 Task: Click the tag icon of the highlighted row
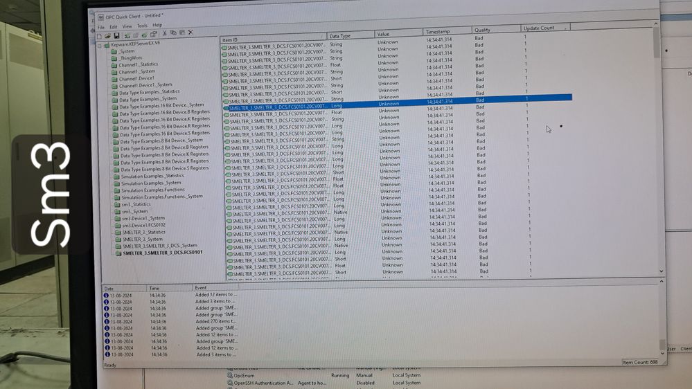[226, 108]
